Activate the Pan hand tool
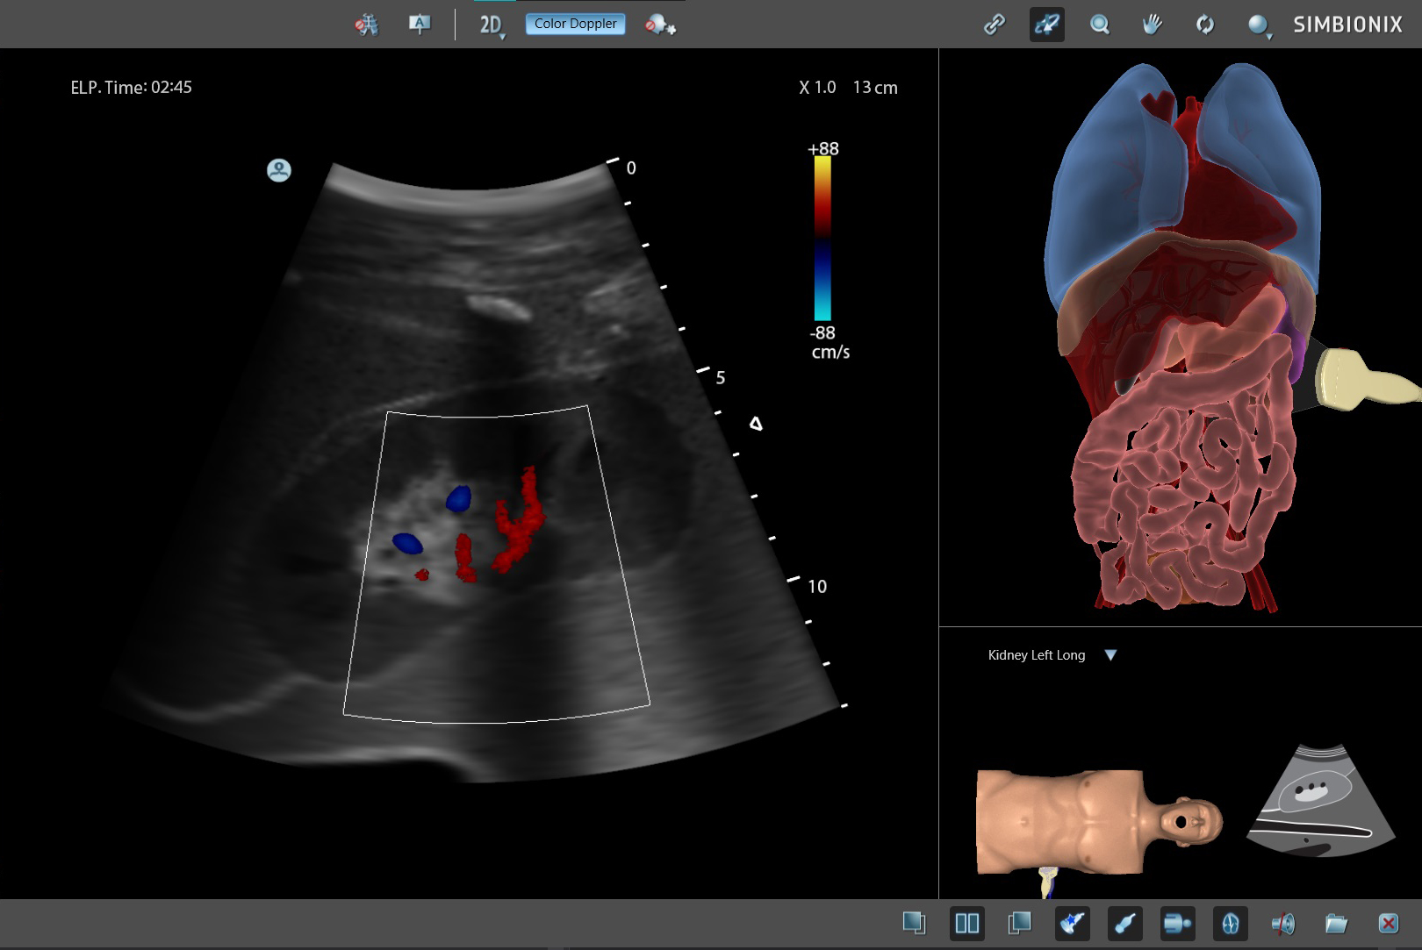This screenshot has width=1422, height=950. point(1152,25)
